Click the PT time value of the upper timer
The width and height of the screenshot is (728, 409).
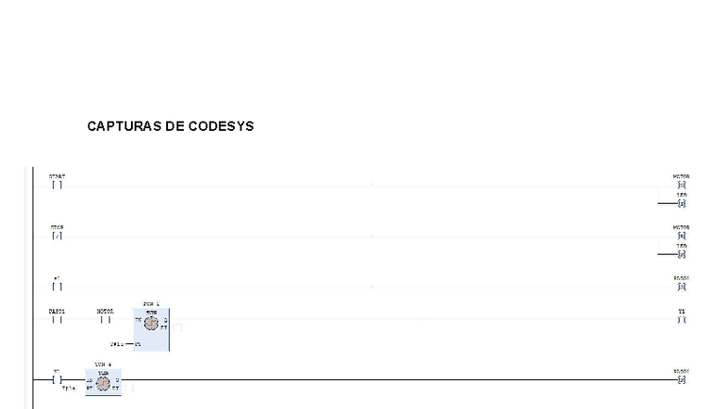point(115,343)
